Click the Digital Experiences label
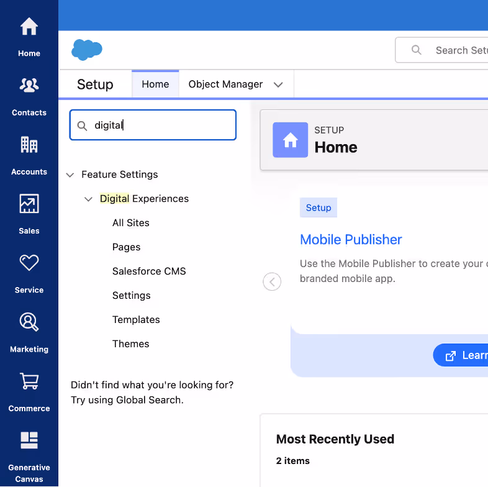This screenshot has width=488, height=487. pos(144,199)
